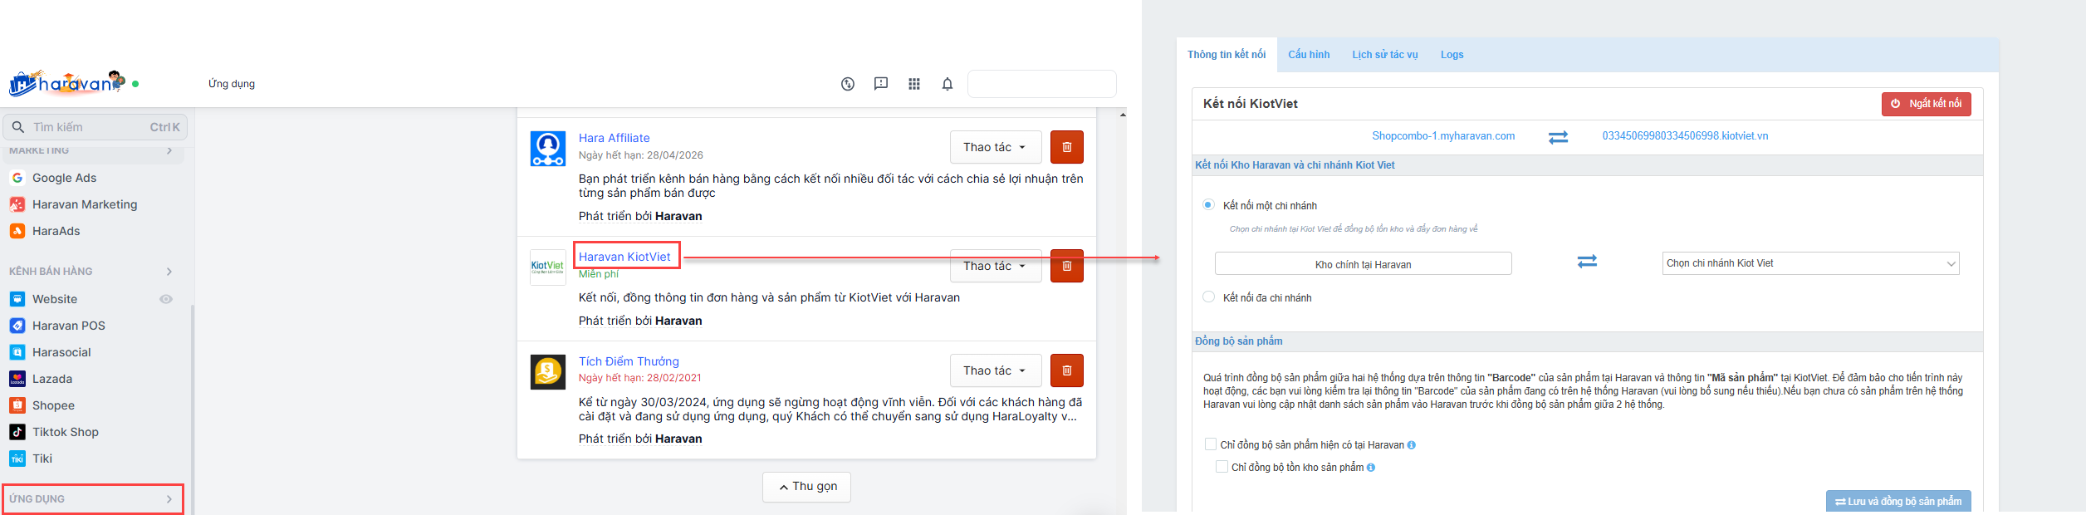Delete Tích Điểm Thưởng with trash button

1067,370
